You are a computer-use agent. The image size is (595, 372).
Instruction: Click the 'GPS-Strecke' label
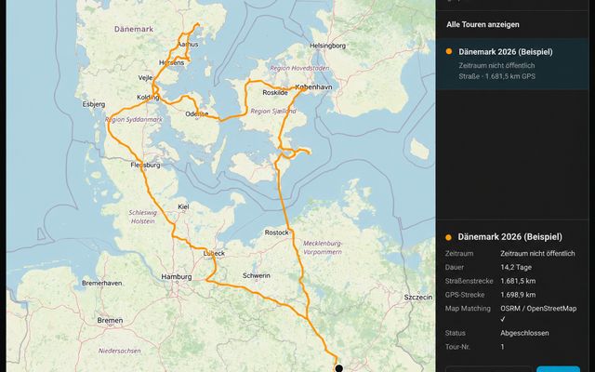point(465,295)
